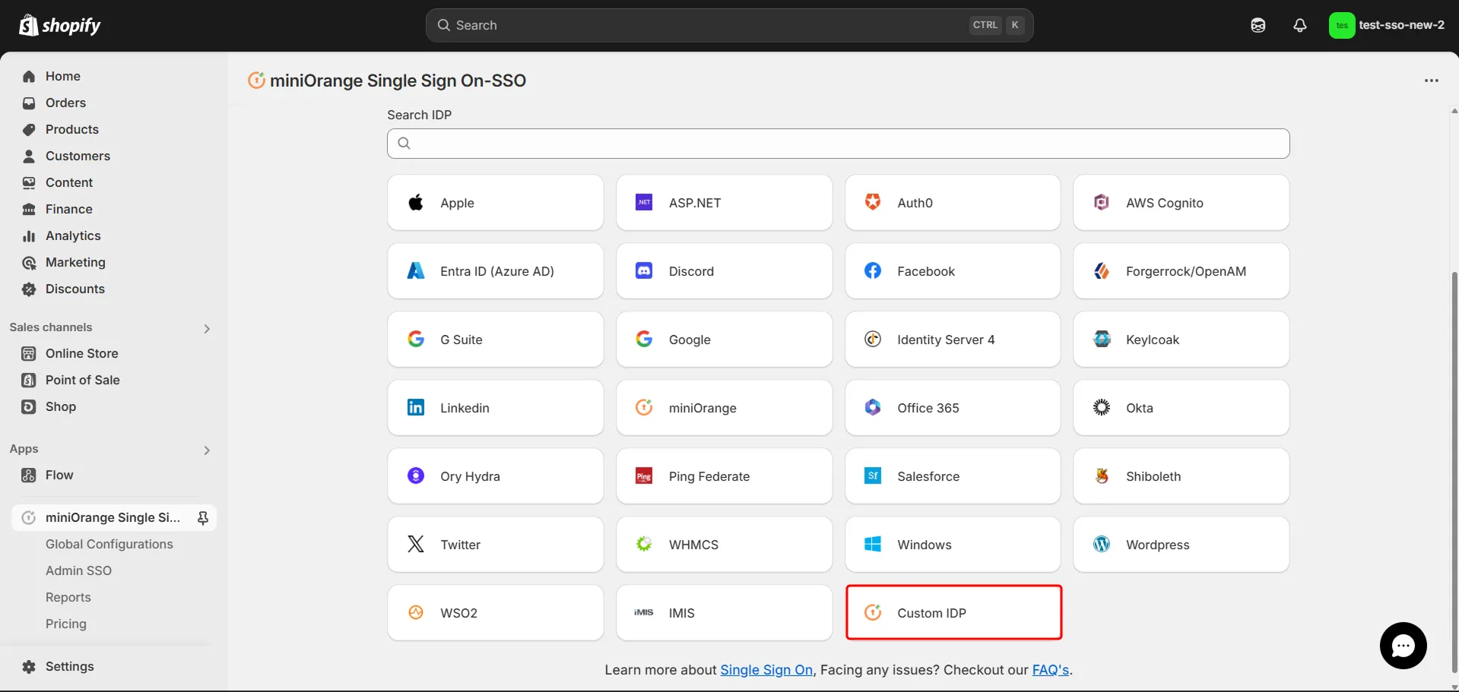Choose the Auth0 shield icon

coord(873,202)
